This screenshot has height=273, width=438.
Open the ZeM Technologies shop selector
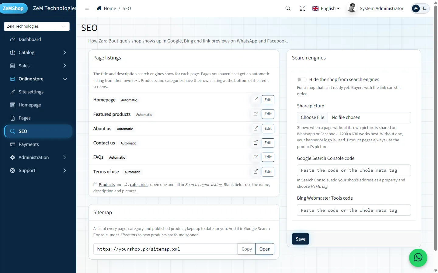pyautogui.click(x=37, y=26)
